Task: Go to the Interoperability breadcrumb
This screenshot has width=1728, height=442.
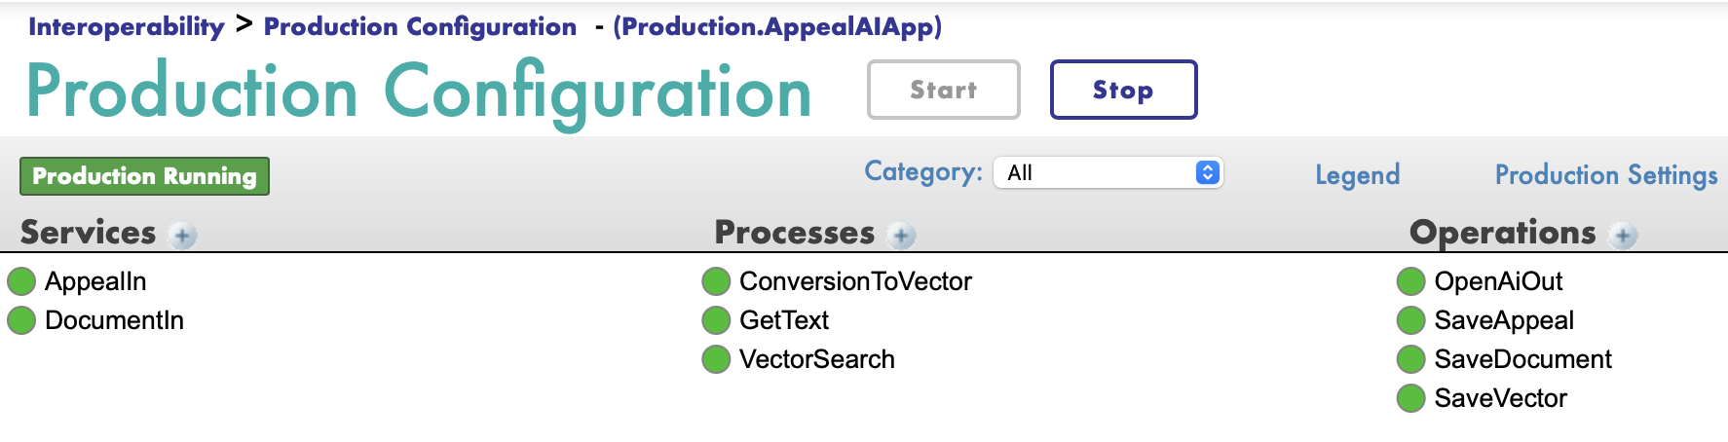Action: pyautogui.click(x=127, y=26)
